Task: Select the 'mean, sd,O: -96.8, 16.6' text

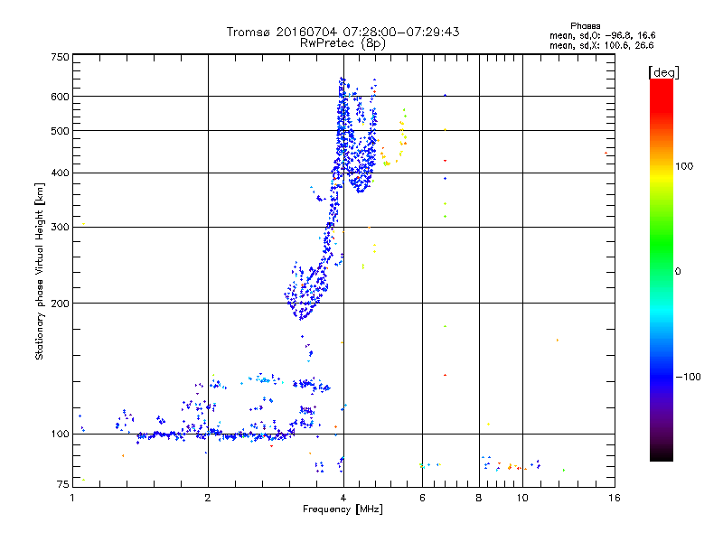Action: (602, 35)
